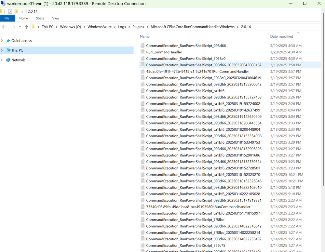
Task: Maximize the Remote Desktop Connection window
Action: click(x=305, y=3)
